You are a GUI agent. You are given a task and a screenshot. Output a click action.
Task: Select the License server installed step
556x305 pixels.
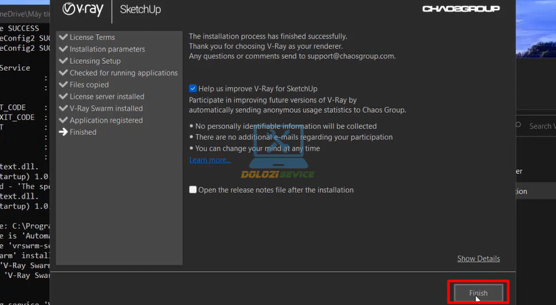pos(106,97)
